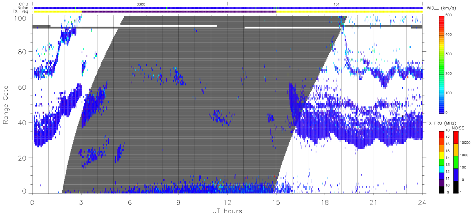Click the red top of the width colorbar
Image resolution: width=475 pixels, height=219 pixels.
click(x=442, y=17)
